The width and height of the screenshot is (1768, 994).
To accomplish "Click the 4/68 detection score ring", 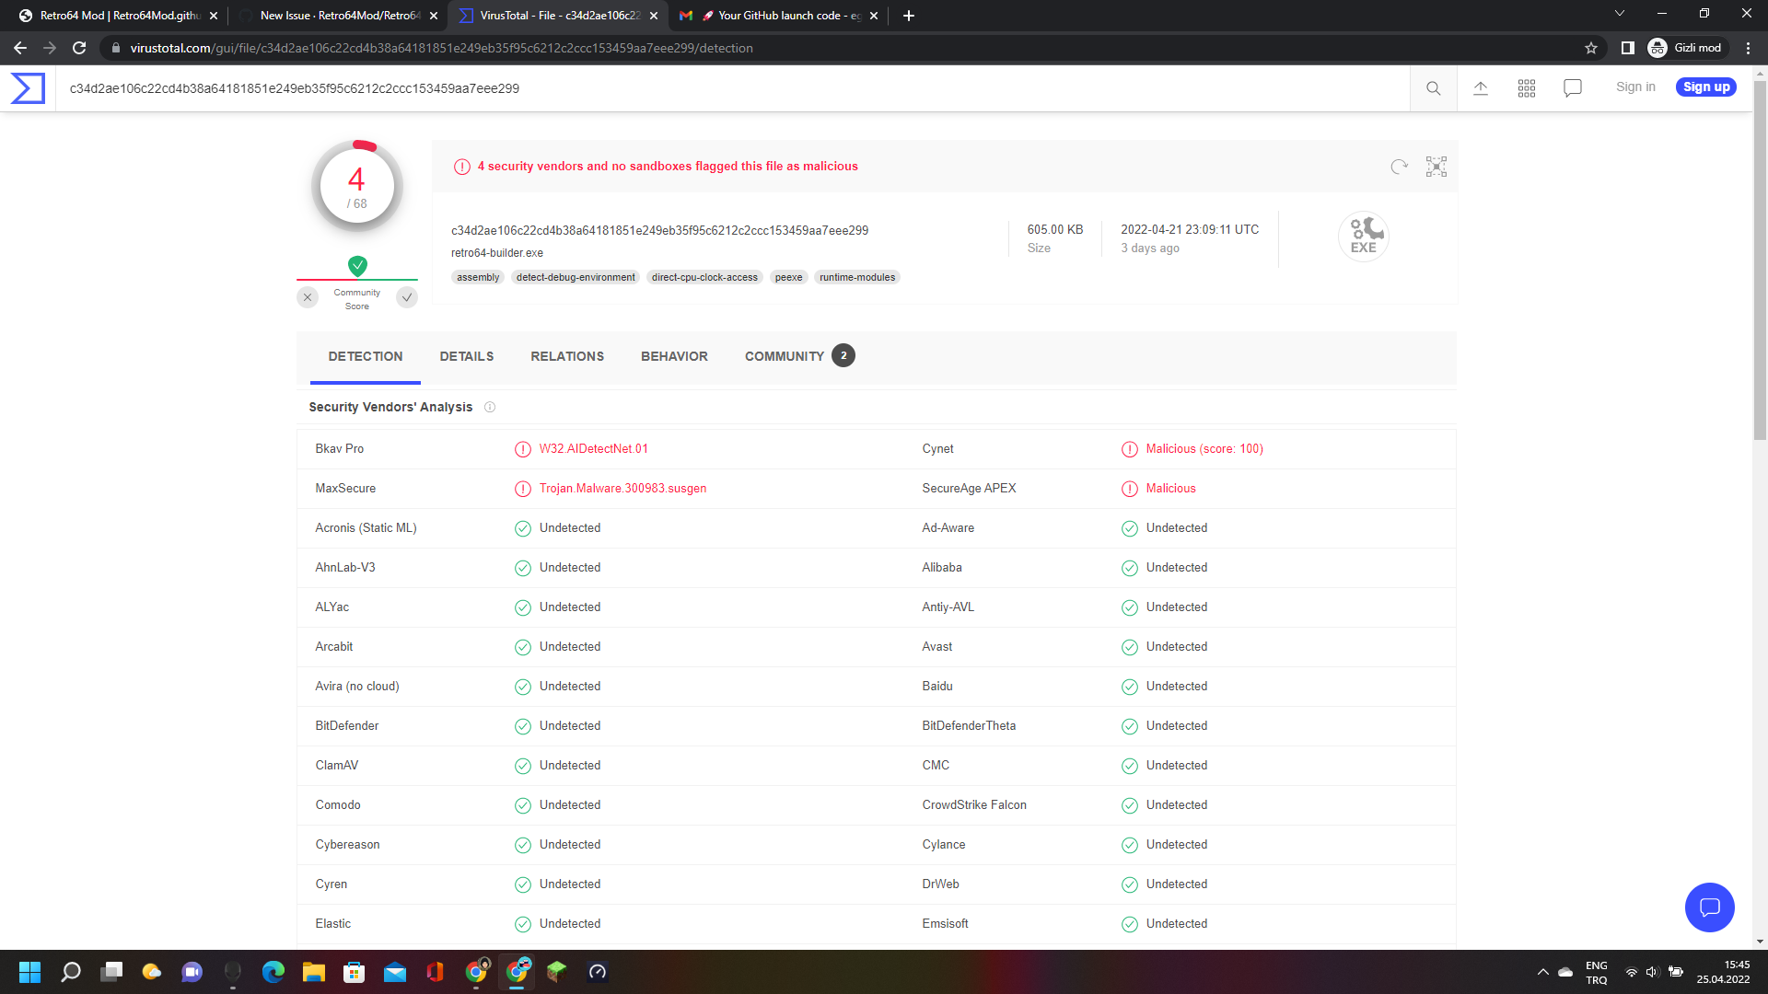I will coord(357,185).
